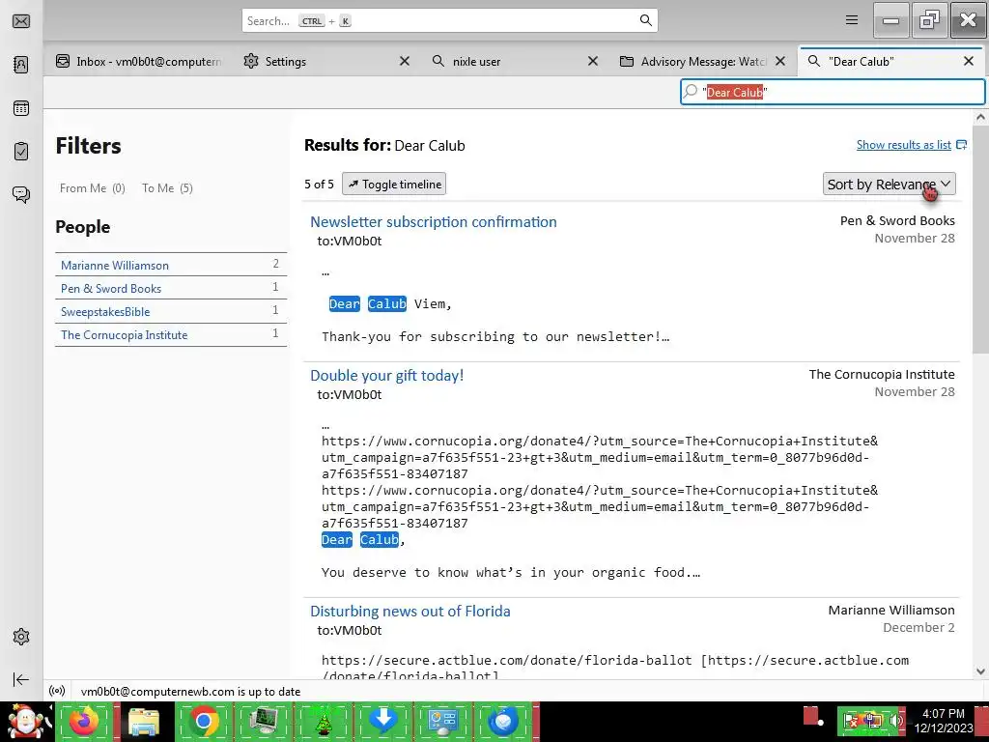Open Newsletter subscription confirmation message
The width and height of the screenshot is (989, 742).
click(x=434, y=222)
